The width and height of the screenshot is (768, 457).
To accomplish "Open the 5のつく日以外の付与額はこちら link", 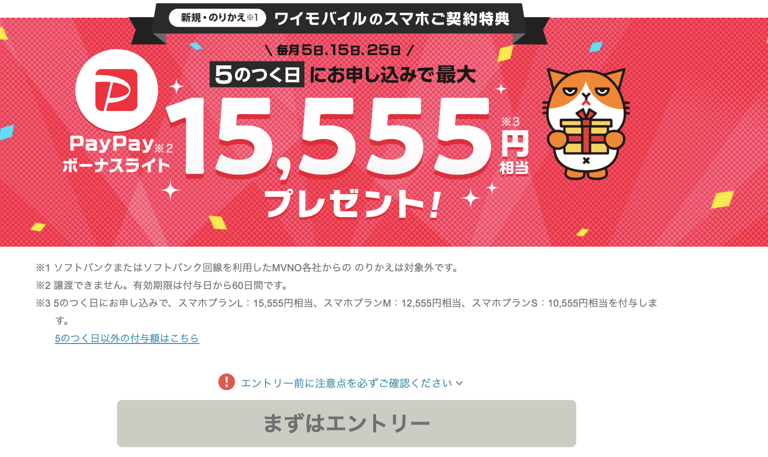I will tap(127, 338).
